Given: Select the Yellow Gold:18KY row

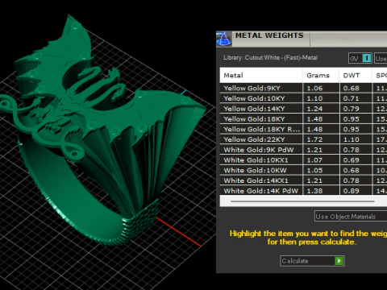Looking at the screenshot, I should pos(303,118).
